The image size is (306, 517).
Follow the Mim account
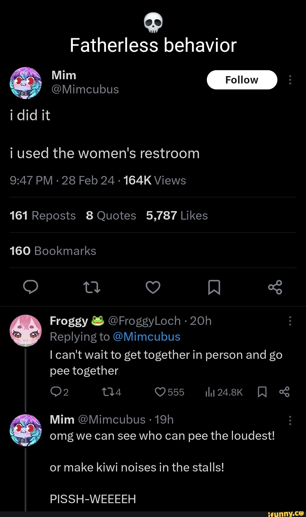click(x=242, y=80)
